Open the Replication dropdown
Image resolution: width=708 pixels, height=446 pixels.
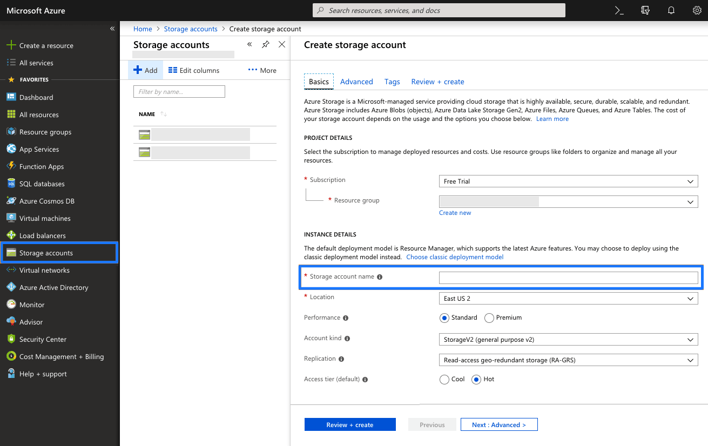568,360
